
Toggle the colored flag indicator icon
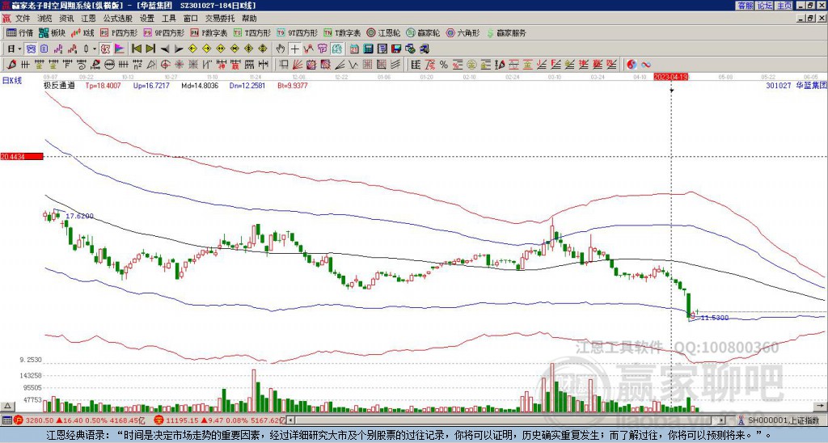[120, 49]
